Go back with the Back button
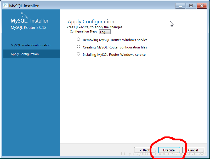210x159 pixels. pos(145,150)
